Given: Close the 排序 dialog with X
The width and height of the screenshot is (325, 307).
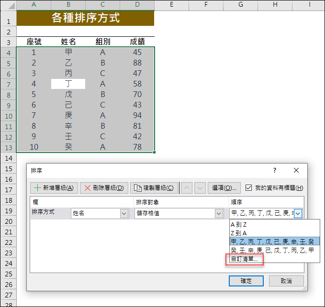Looking at the screenshot, I should click(x=296, y=170).
